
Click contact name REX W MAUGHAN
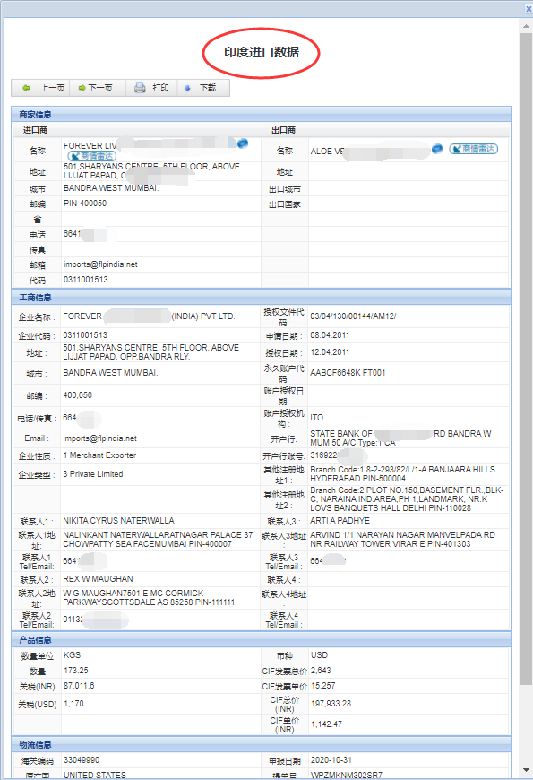[98, 579]
